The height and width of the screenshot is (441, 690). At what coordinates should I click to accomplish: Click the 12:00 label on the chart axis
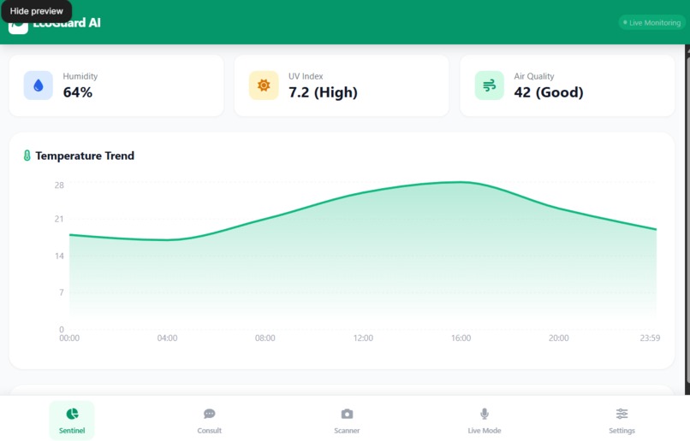pyautogui.click(x=363, y=338)
